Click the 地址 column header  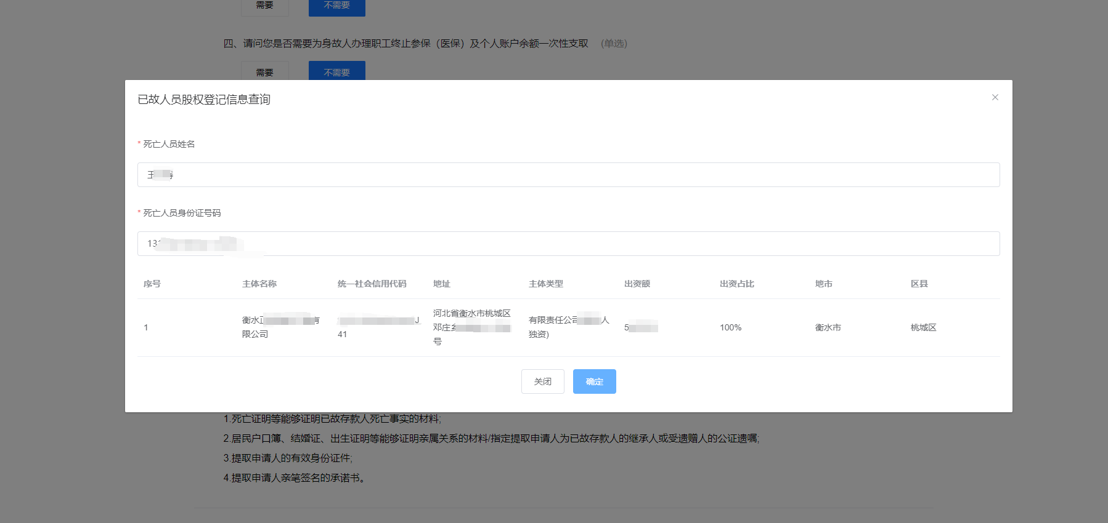click(442, 284)
